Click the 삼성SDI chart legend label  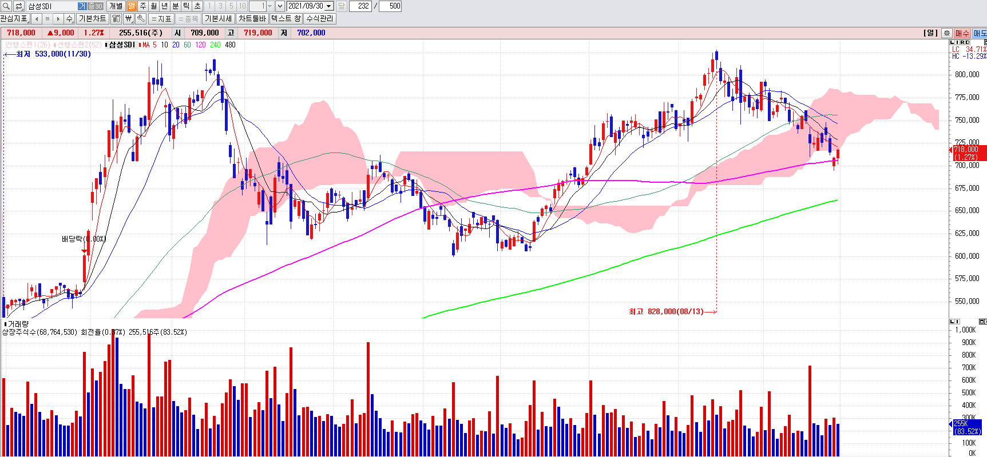[122, 45]
